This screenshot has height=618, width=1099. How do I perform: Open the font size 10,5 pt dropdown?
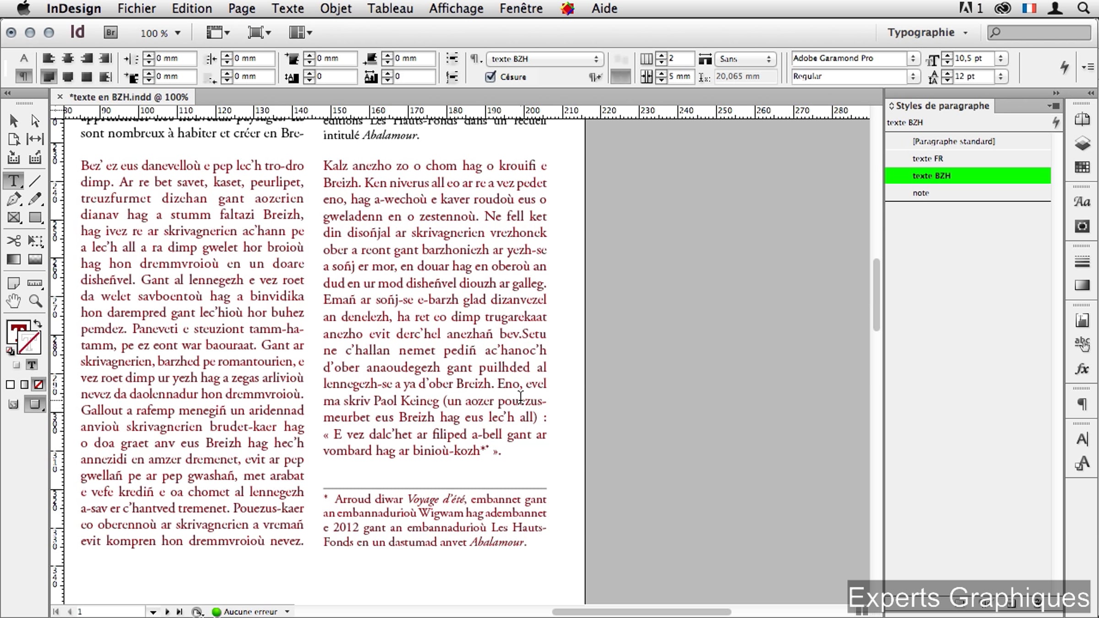point(1001,58)
